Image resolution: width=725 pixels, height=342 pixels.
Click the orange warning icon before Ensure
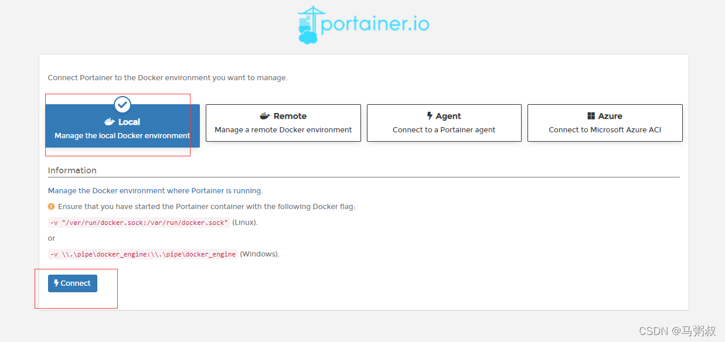pos(52,207)
